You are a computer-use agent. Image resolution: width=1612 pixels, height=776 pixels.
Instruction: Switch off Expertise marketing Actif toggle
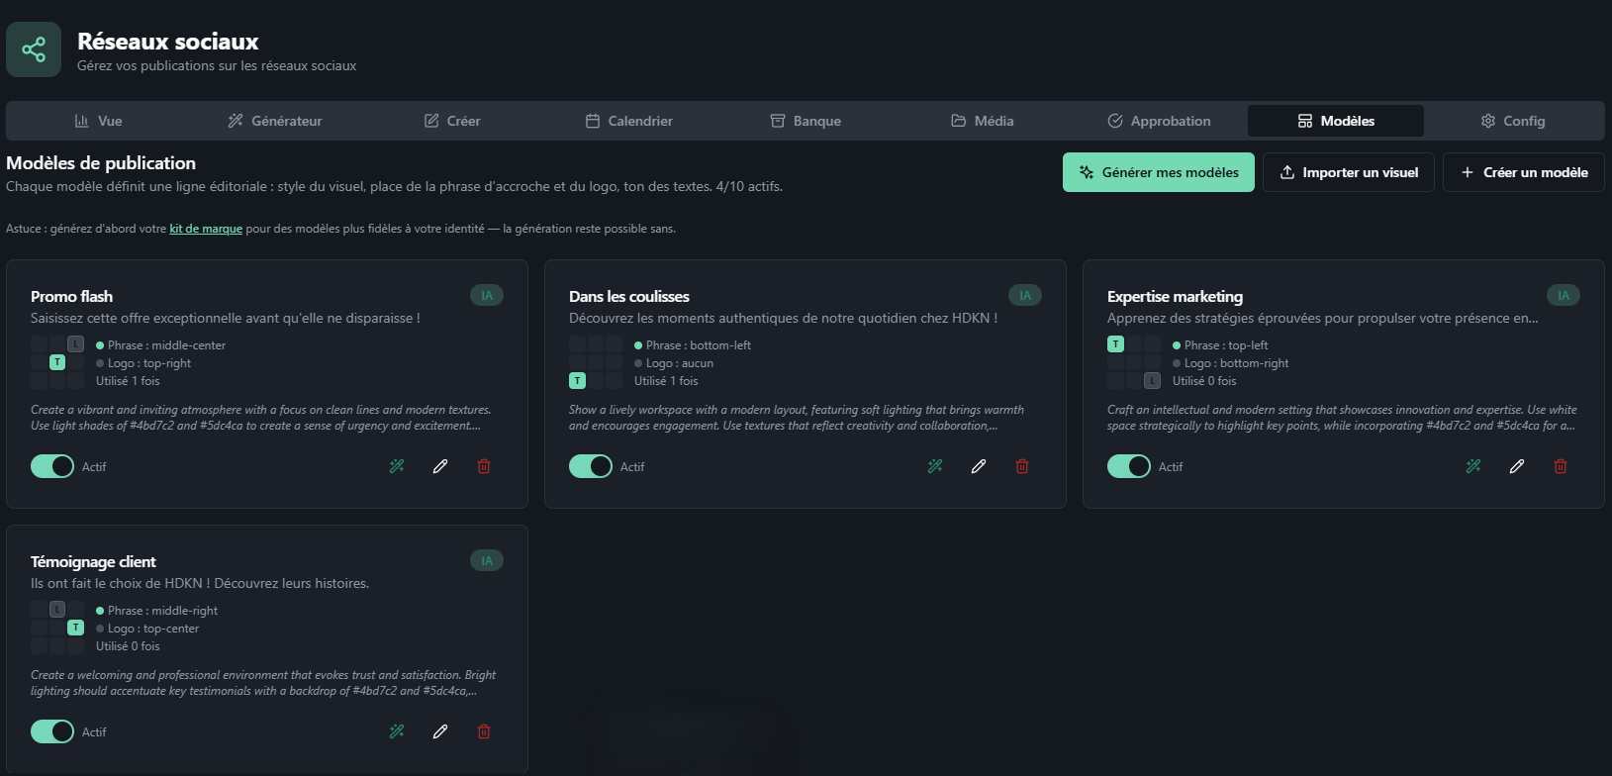(x=1129, y=466)
